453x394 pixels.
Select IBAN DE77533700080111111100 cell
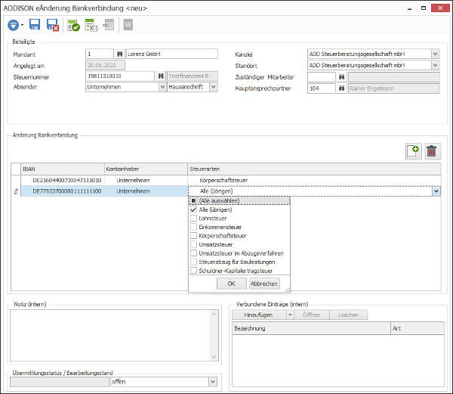63,191
